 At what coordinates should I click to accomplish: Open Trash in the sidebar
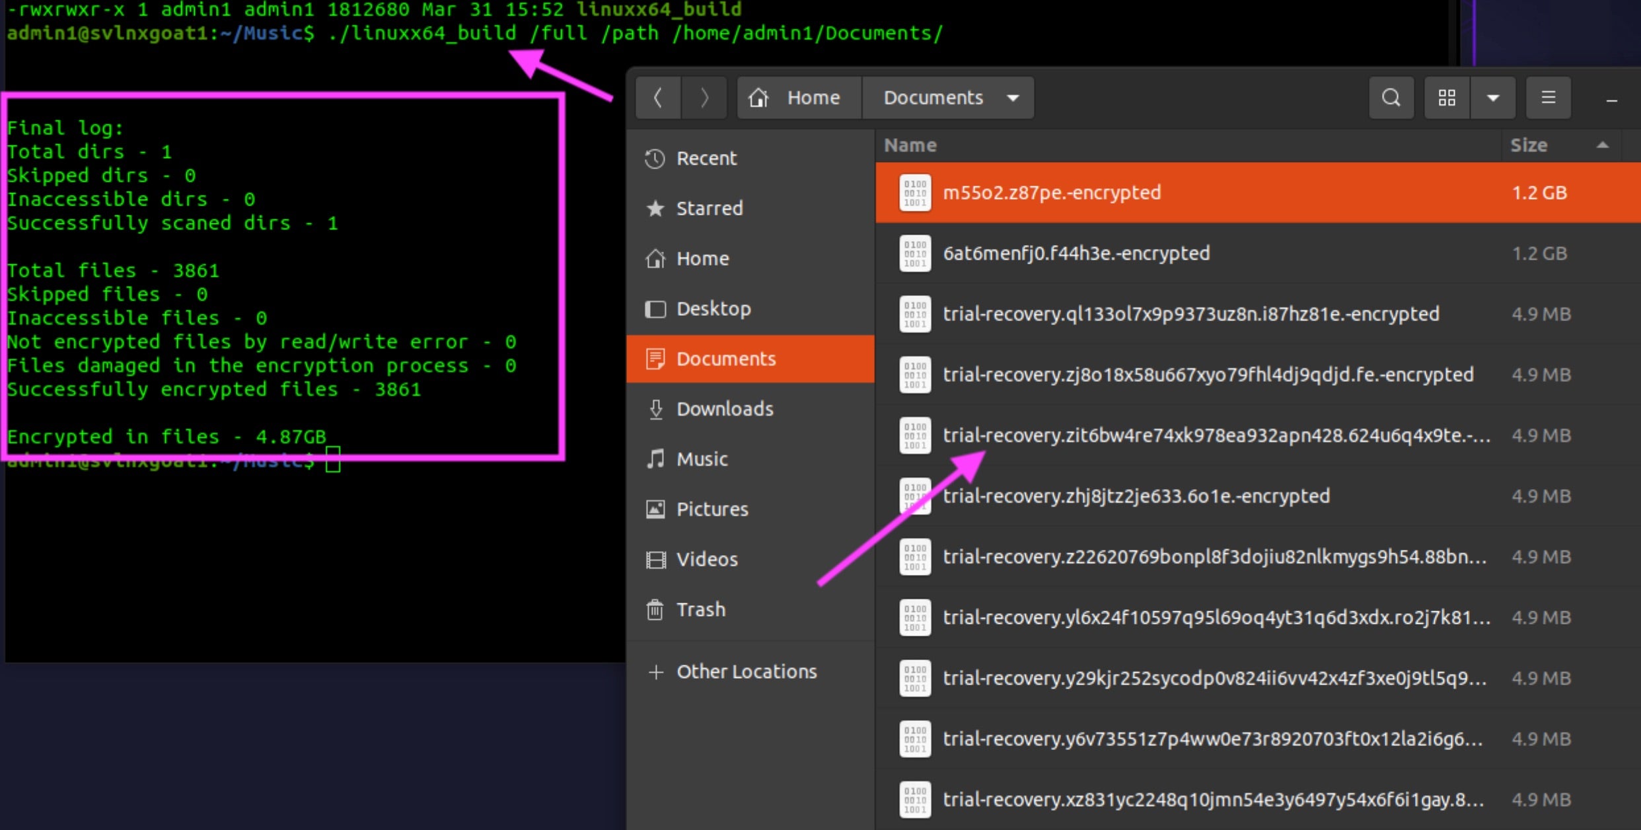[x=700, y=609]
